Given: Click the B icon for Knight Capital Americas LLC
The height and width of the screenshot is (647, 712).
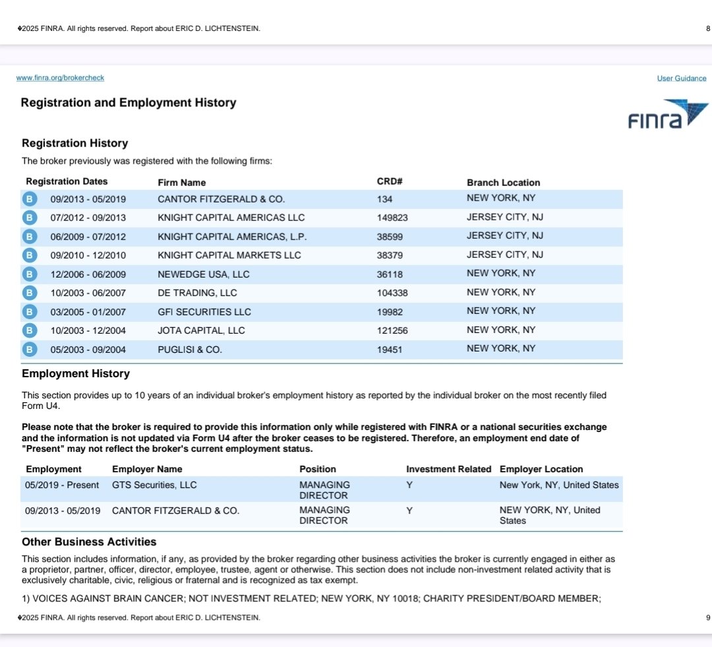Looking at the screenshot, I should pyautogui.click(x=29, y=217).
